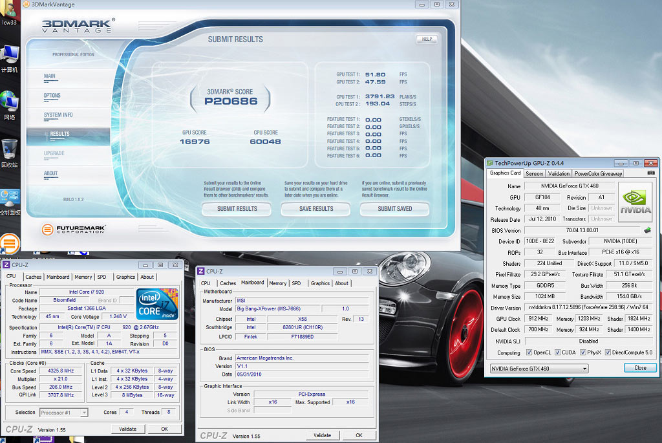Viewport: 662px width, 443px height.
Task: Click the NVIDIA logo in GPU-Z
Action: 635,202
